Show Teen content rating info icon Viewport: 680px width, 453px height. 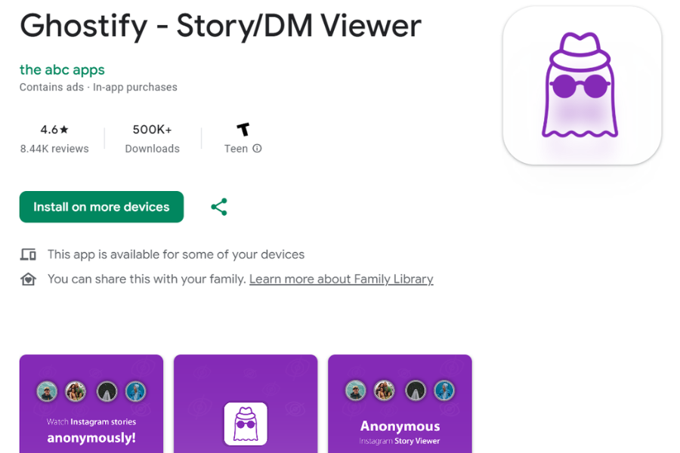(257, 148)
